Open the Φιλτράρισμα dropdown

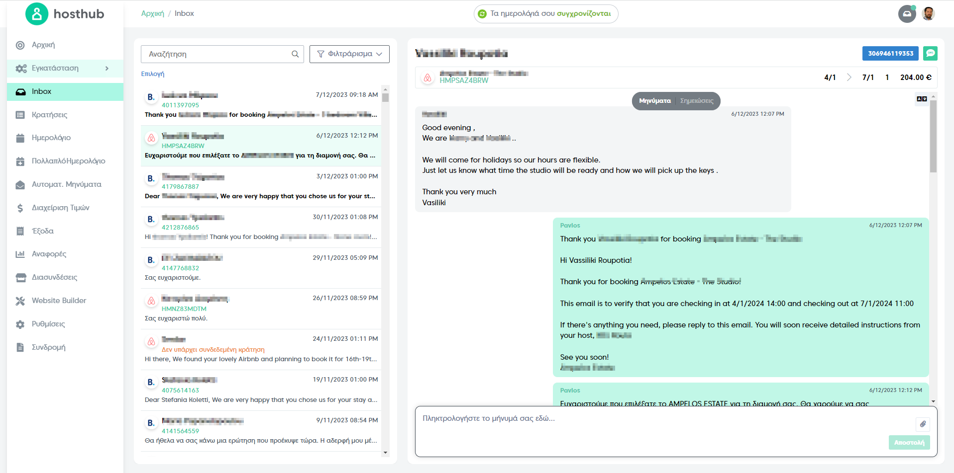349,54
